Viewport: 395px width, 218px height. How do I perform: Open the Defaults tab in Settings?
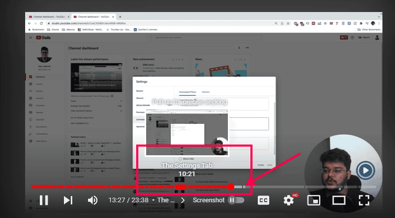(x=206, y=92)
